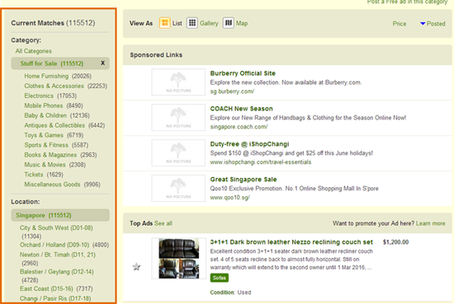Select Gallery view label
The width and height of the screenshot is (454, 304).
coord(209,23)
